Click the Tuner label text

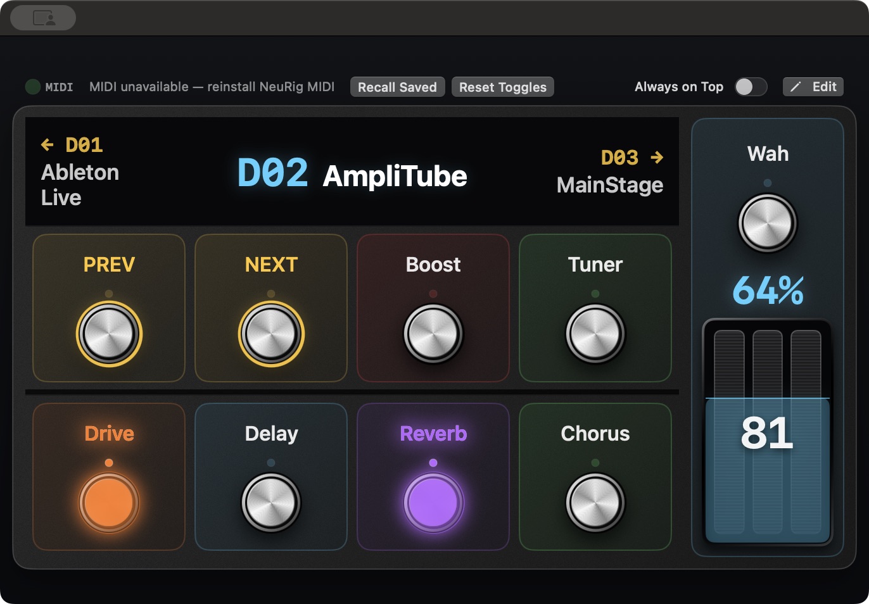(595, 265)
